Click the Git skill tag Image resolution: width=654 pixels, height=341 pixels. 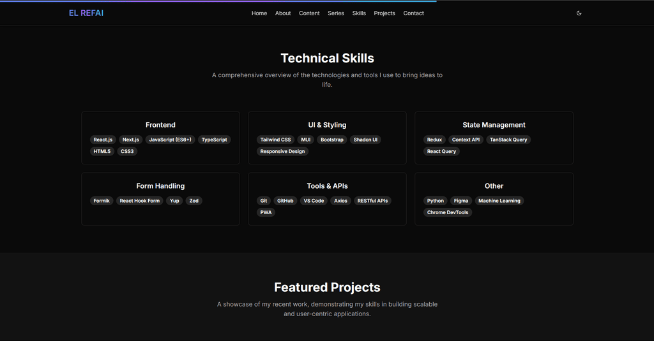pos(264,201)
